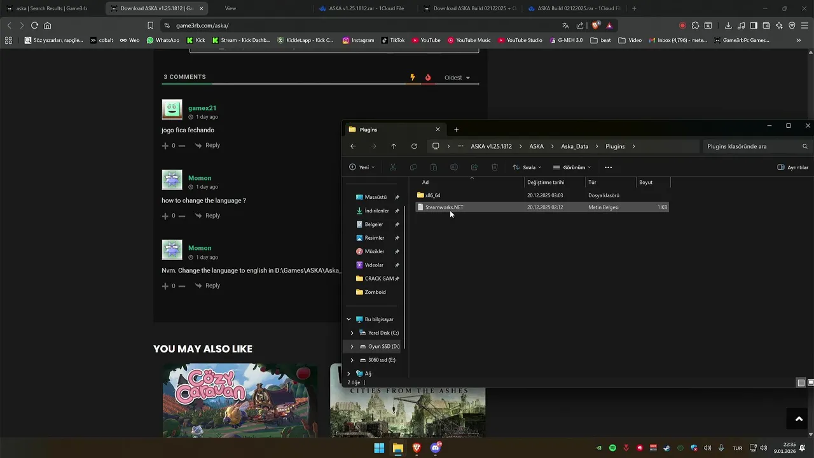Open the Brave translate page icon
Screen dimensions: 814x458
(x=565, y=25)
